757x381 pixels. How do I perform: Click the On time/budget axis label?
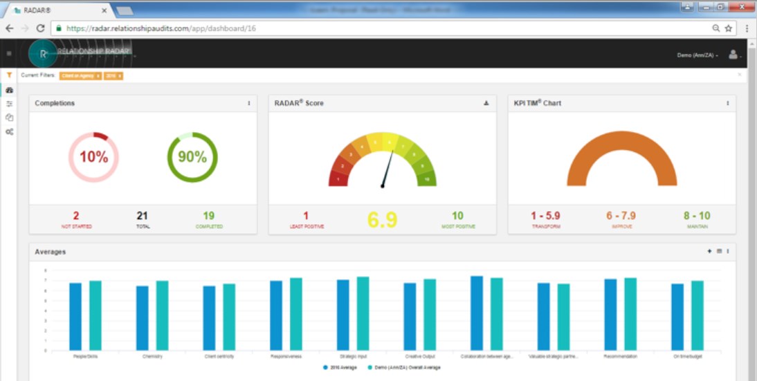click(688, 356)
